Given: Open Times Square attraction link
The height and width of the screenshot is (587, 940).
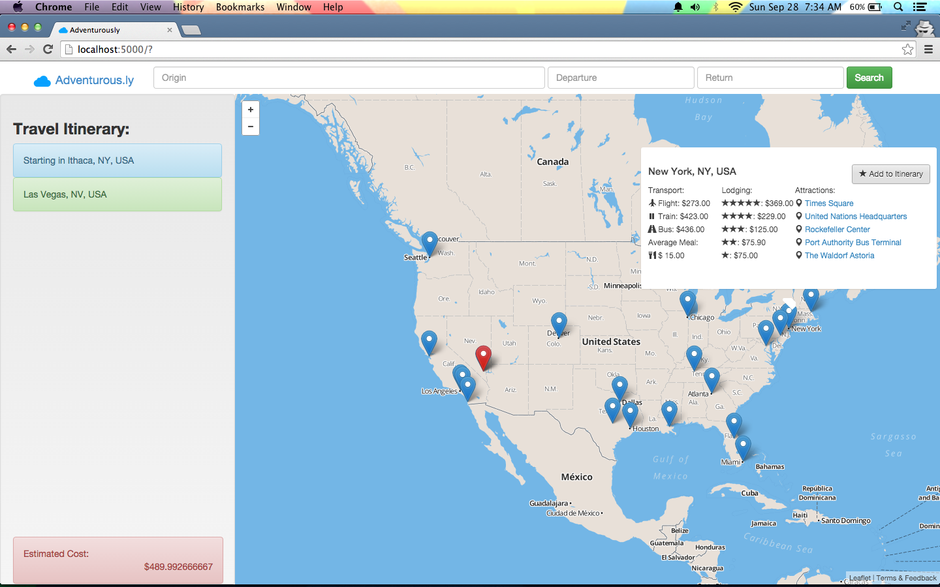Looking at the screenshot, I should click(829, 203).
